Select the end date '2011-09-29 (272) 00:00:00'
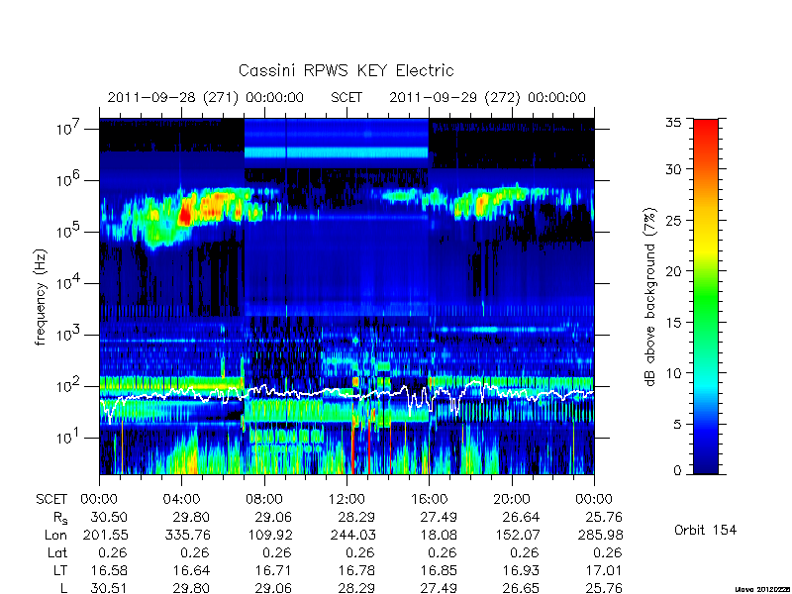Viewport: 792px width, 594px height. pyautogui.click(x=487, y=97)
